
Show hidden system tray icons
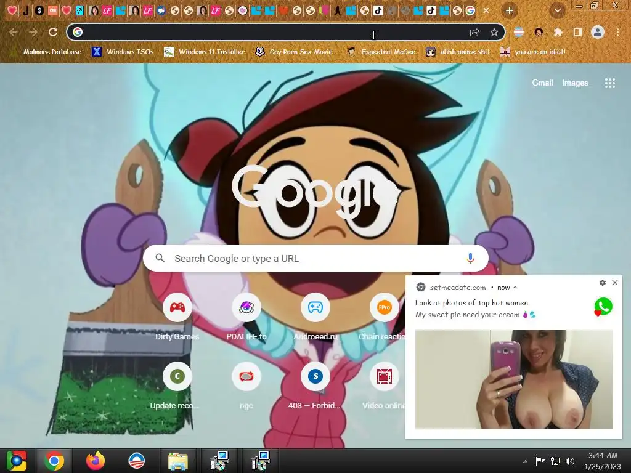coord(525,461)
